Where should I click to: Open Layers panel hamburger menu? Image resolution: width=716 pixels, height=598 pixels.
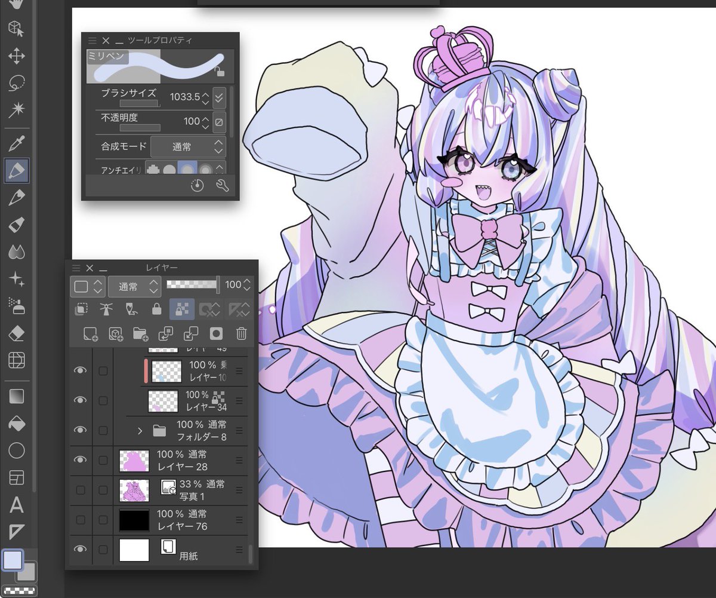click(x=76, y=268)
